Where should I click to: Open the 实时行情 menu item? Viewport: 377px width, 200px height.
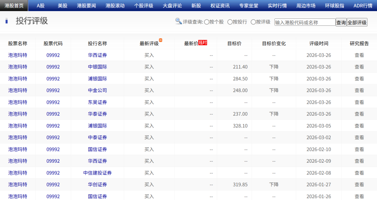(277, 6)
